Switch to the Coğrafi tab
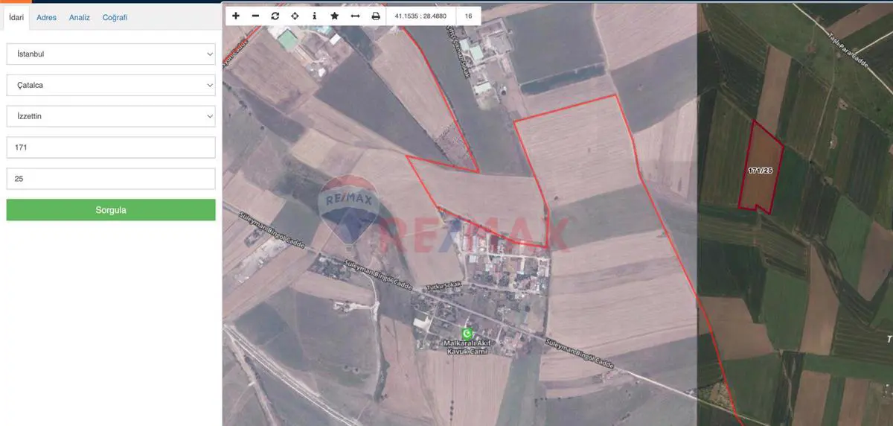This screenshot has width=893, height=426. pos(115,17)
